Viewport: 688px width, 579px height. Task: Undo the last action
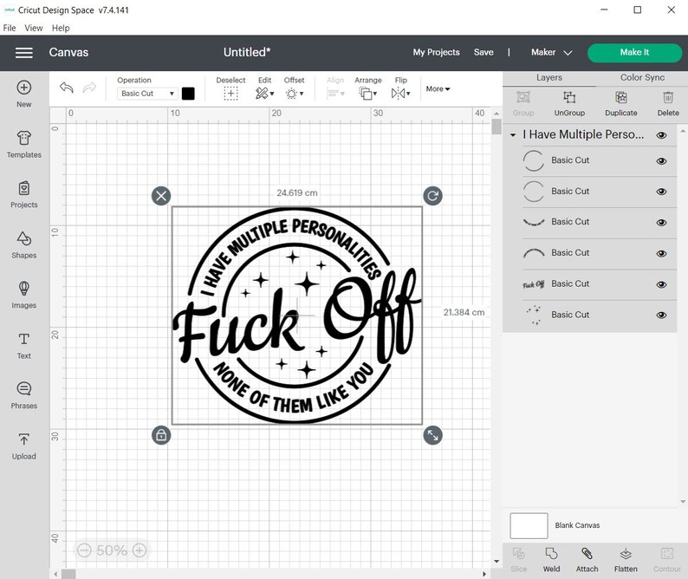coord(66,88)
